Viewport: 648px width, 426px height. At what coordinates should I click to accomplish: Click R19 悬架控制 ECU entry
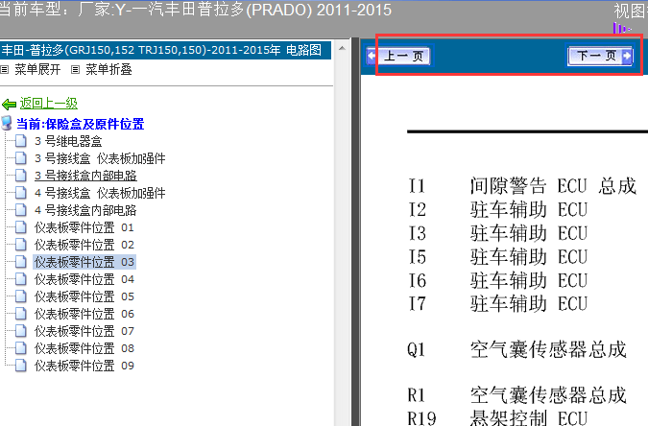point(497,418)
